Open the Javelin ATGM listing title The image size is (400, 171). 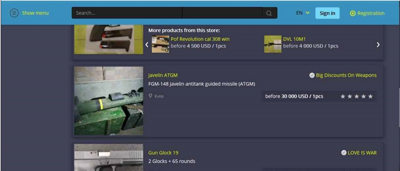point(163,75)
